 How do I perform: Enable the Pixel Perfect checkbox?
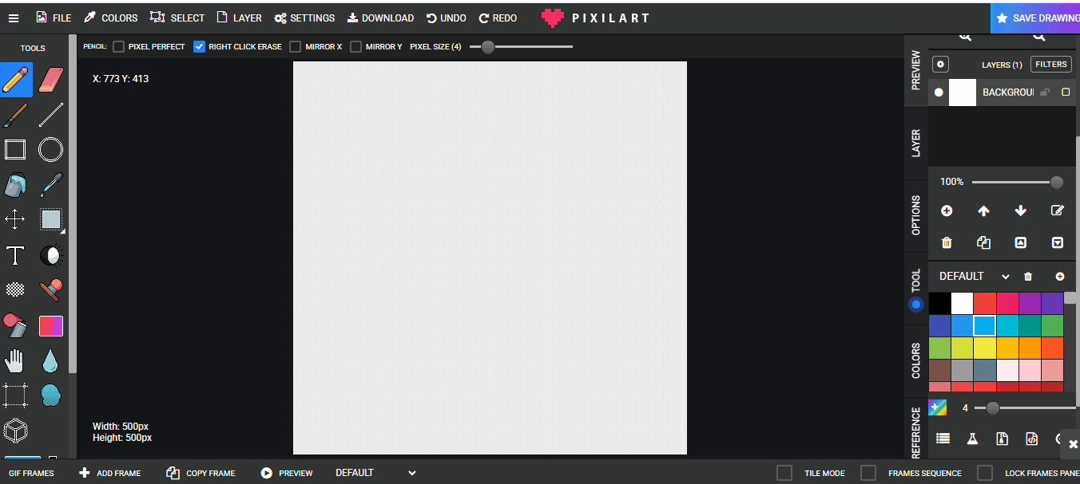pos(119,47)
